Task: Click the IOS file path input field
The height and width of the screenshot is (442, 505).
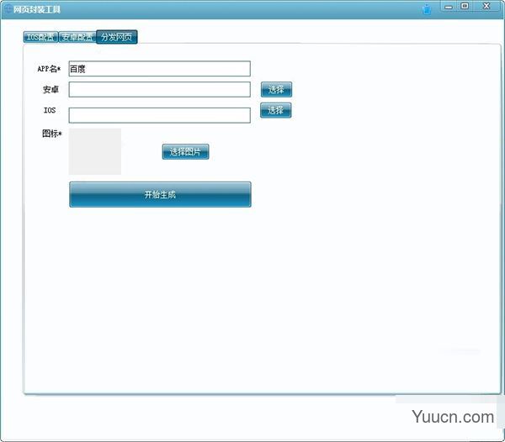Action: pos(159,115)
